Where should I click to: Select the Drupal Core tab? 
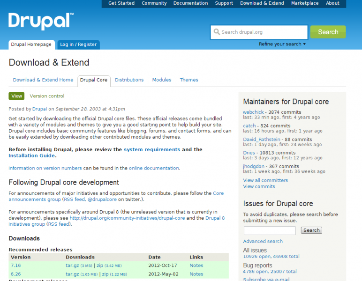(94, 81)
